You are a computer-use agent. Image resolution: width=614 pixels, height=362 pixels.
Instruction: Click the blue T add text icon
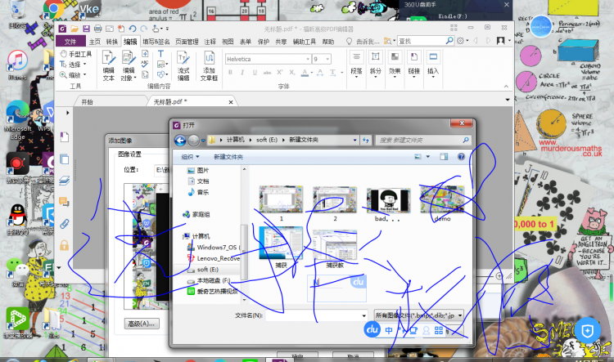point(161,54)
